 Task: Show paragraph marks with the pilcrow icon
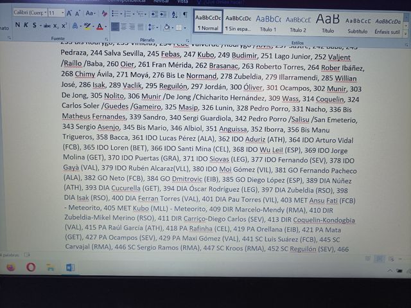(185, 13)
